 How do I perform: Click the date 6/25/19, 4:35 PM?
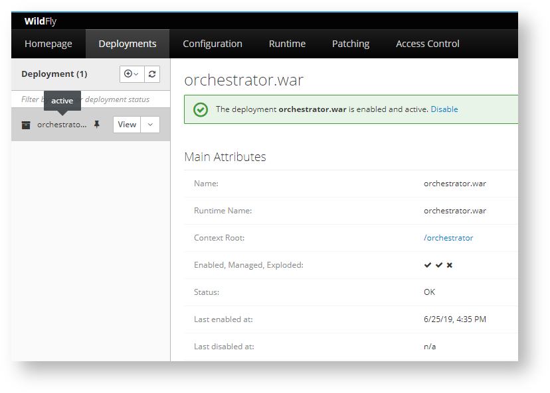pos(455,319)
